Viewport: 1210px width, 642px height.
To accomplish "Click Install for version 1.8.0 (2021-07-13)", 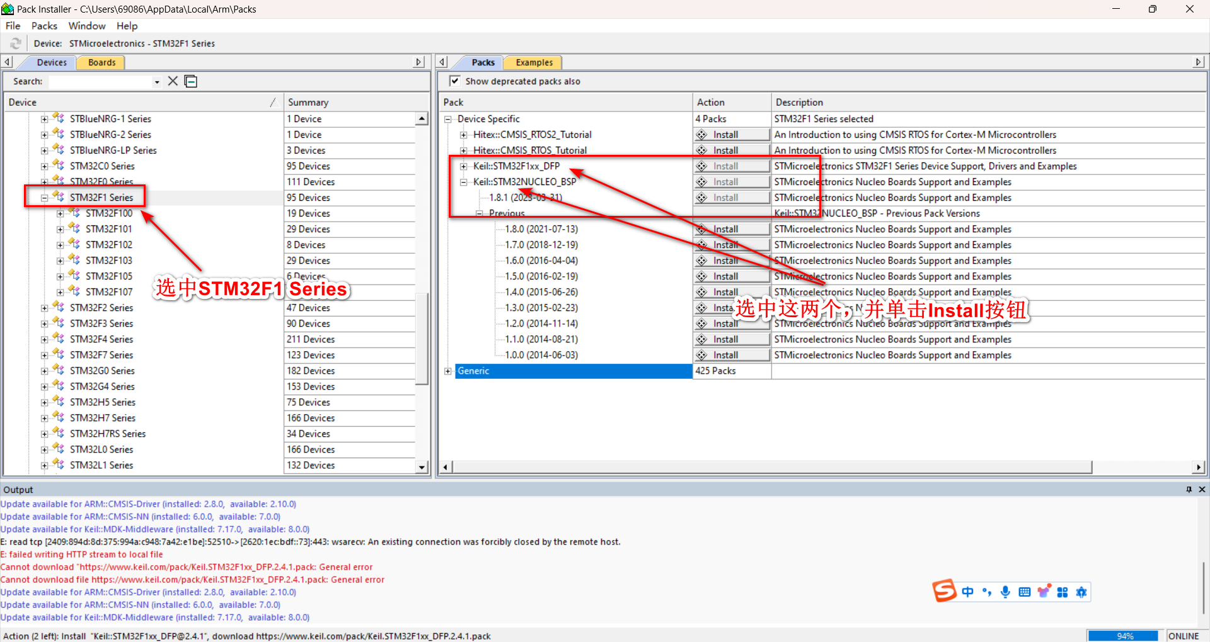I will pos(732,229).
